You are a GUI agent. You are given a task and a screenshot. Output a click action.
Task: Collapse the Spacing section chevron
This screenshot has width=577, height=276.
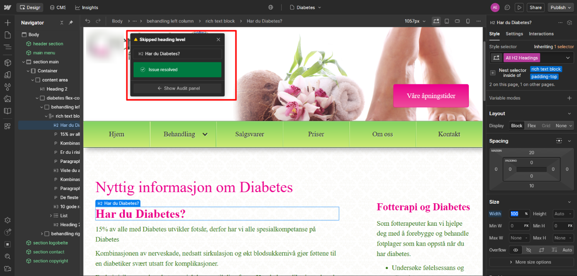click(570, 141)
